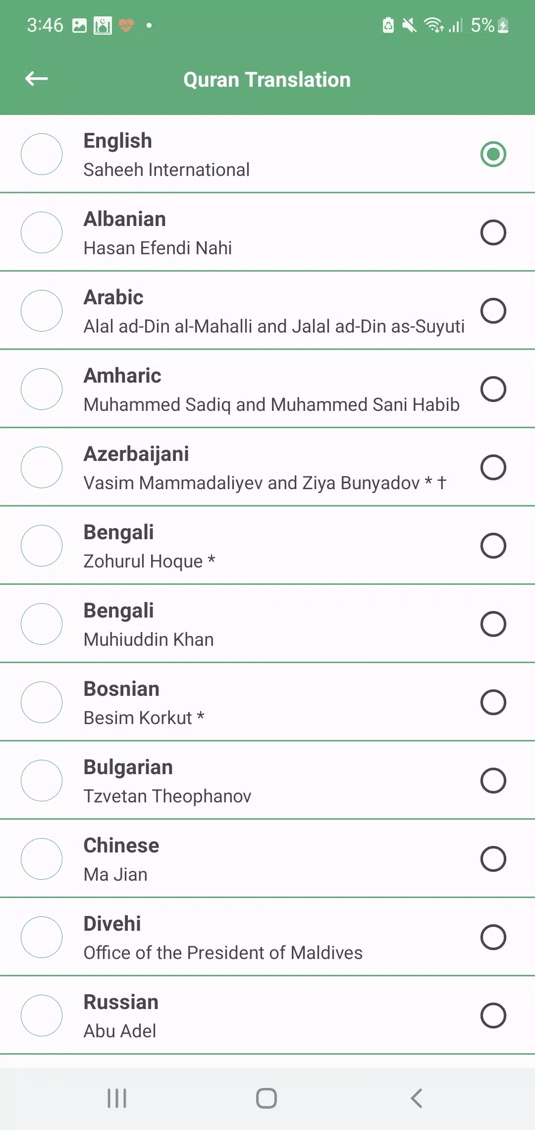Open the battery status icon
The height and width of the screenshot is (1130, 535).
pyautogui.click(x=503, y=25)
